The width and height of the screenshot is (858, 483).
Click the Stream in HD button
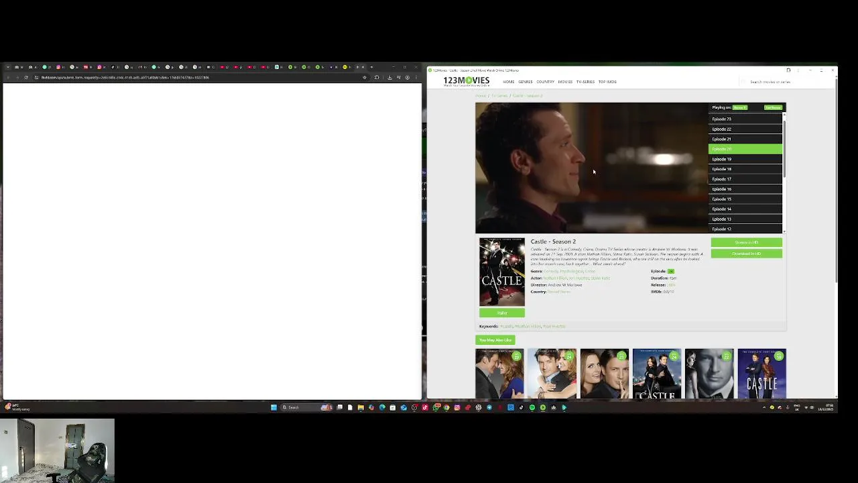[x=746, y=242]
